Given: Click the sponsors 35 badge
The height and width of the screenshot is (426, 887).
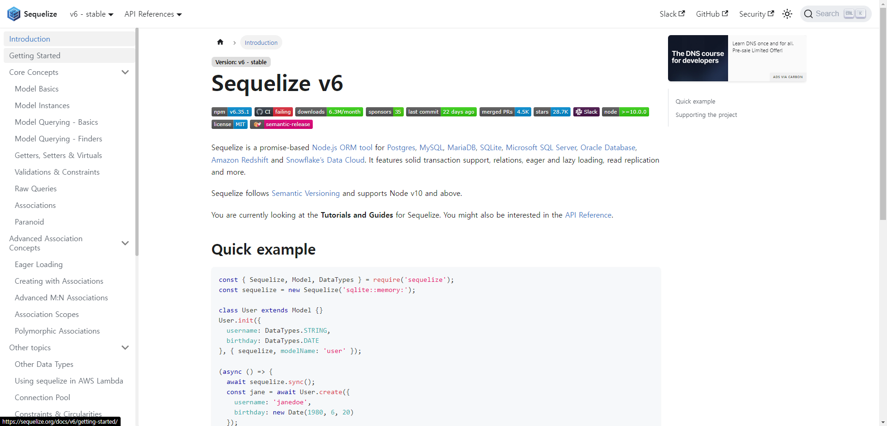Looking at the screenshot, I should point(385,112).
